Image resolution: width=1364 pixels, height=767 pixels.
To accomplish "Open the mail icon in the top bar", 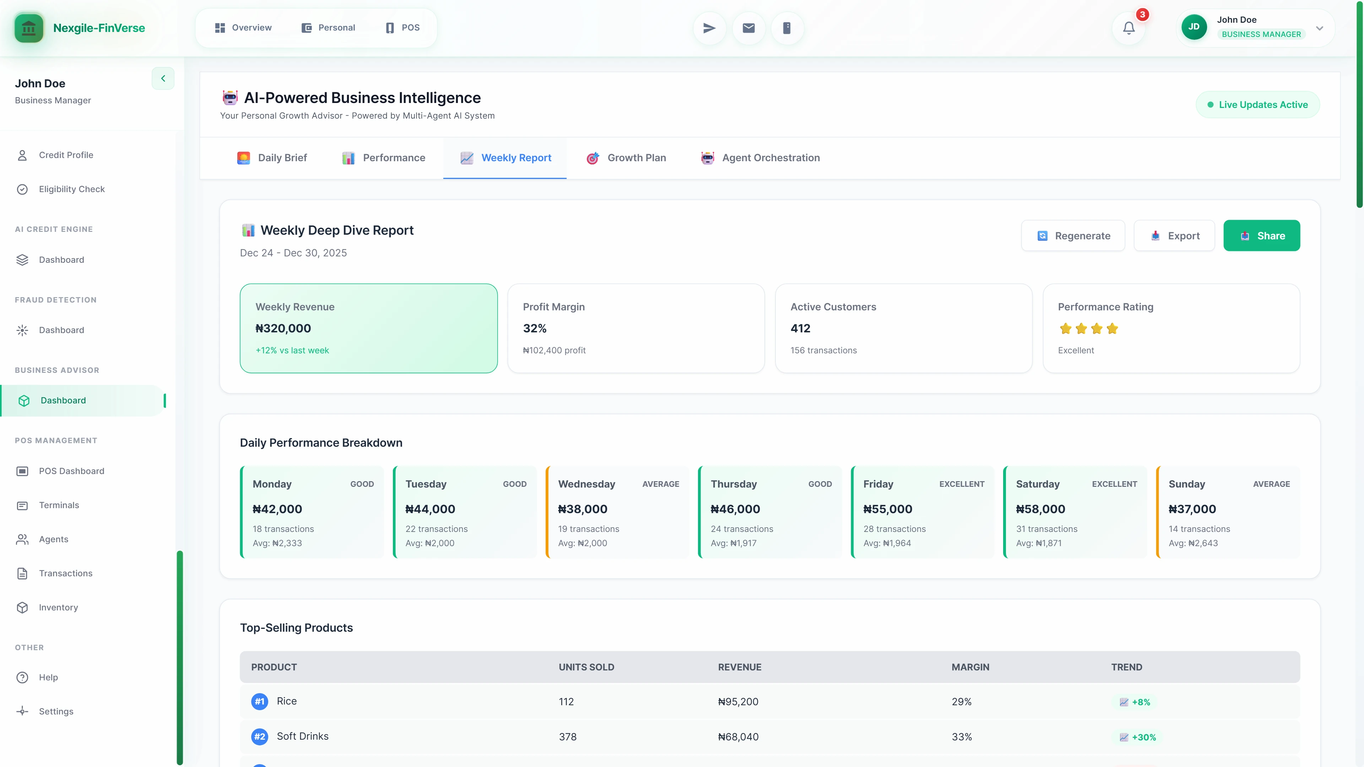I will pyautogui.click(x=748, y=28).
